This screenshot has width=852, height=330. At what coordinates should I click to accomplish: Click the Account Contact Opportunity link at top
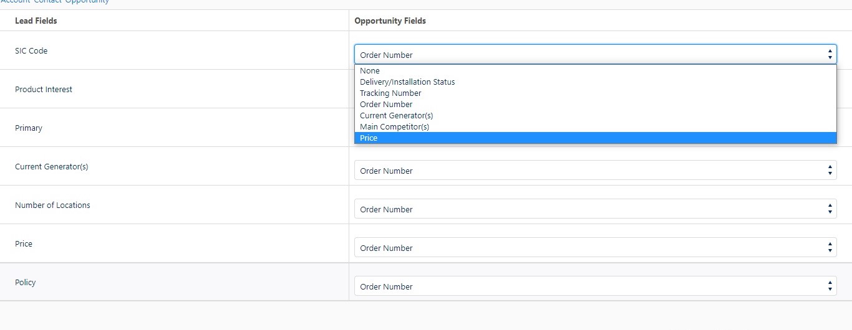[55, 2]
